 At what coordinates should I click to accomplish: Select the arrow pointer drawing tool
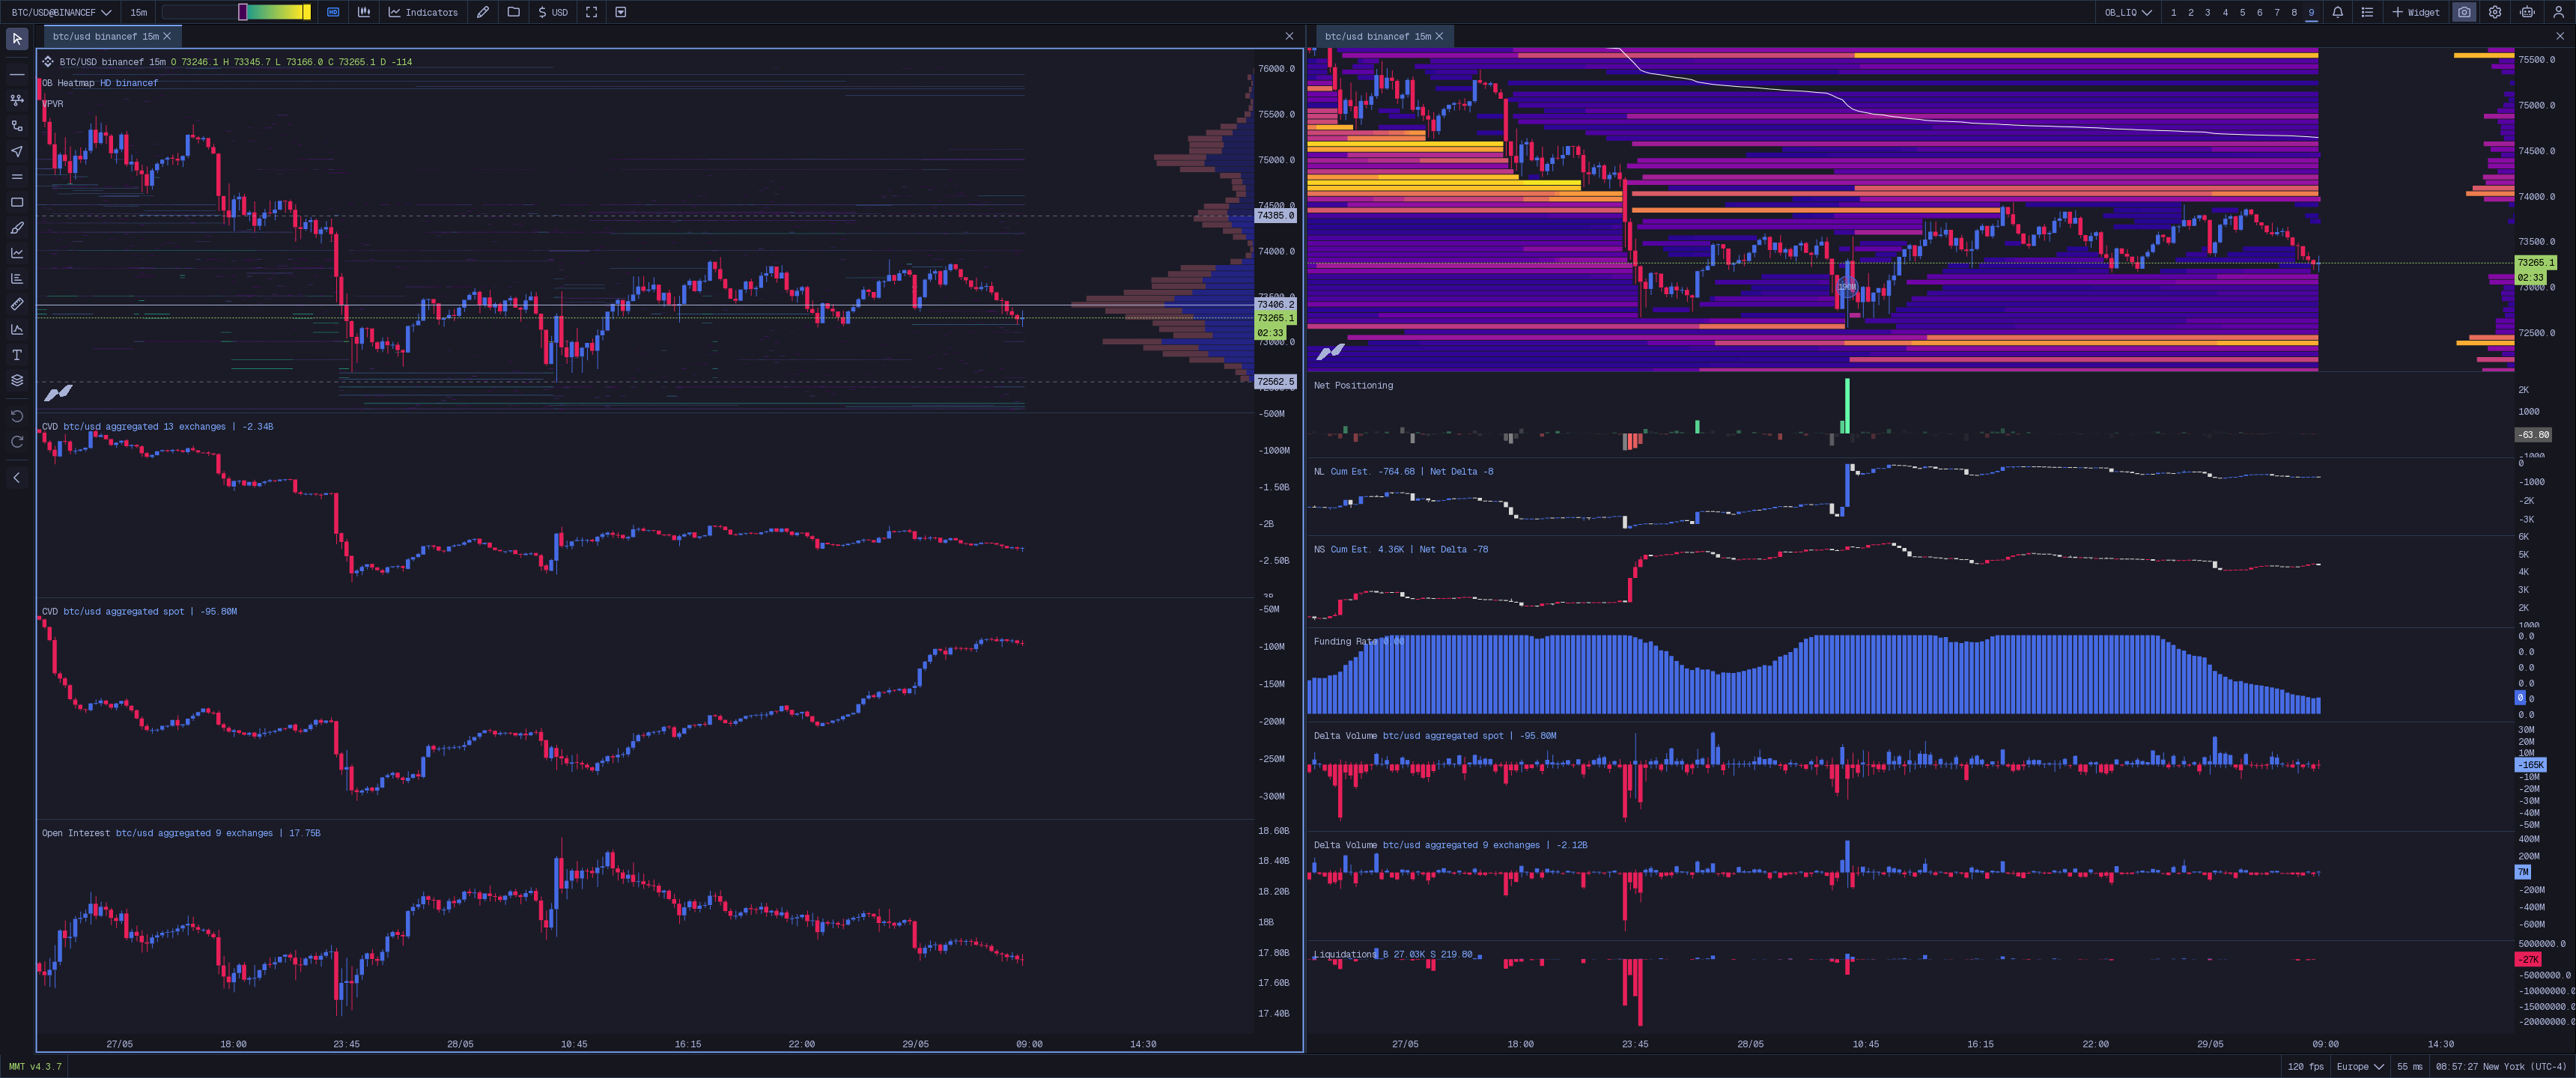pyautogui.click(x=17, y=151)
